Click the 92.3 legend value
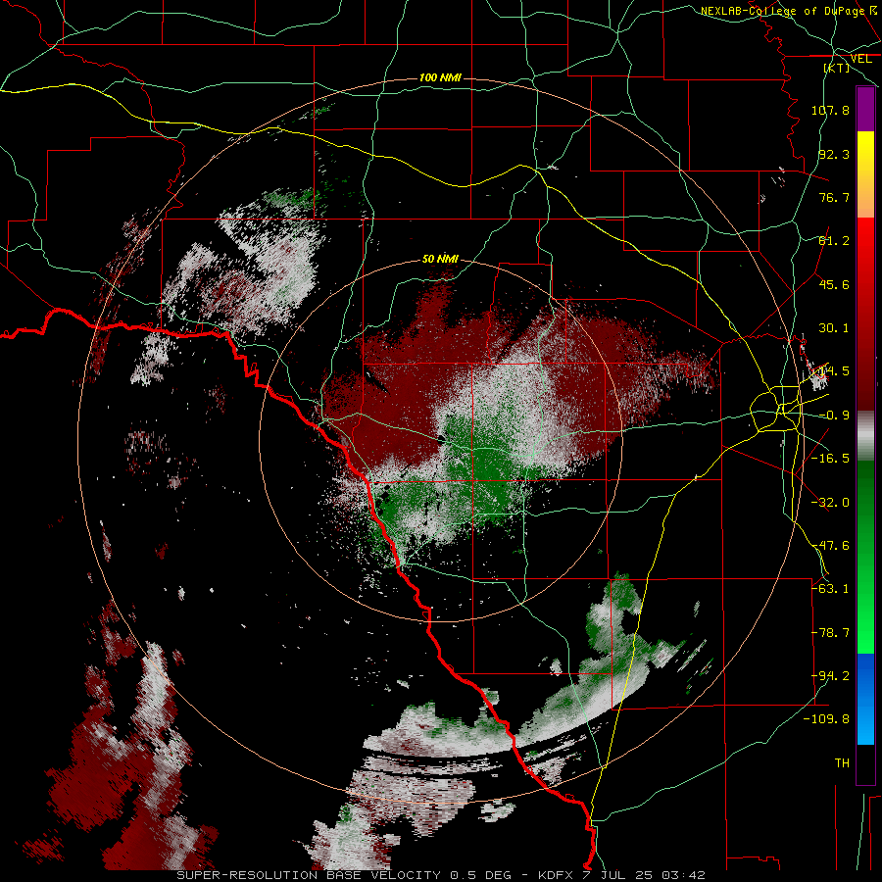 point(834,154)
